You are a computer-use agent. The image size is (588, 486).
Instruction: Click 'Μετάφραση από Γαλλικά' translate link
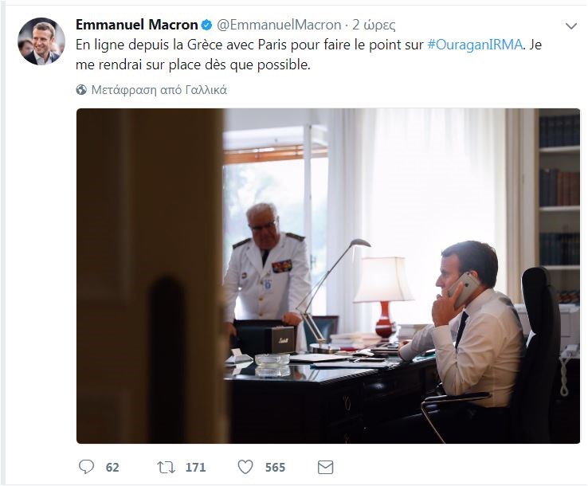click(x=159, y=90)
